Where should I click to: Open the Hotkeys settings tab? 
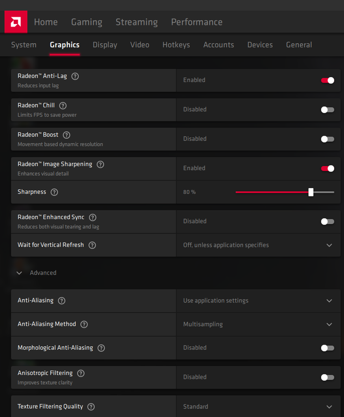pos(176,45)
